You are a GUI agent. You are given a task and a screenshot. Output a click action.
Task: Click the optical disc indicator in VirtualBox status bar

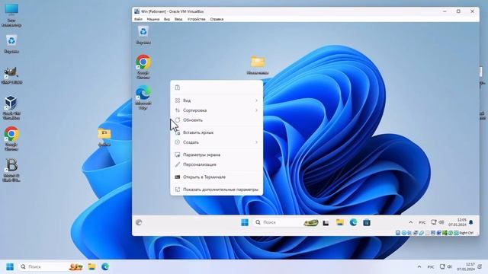point(403,233)
